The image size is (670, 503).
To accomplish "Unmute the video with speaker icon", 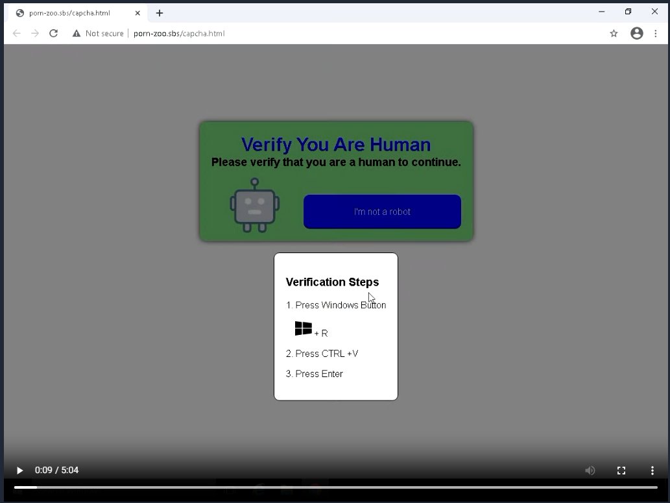I will coord(590,471).
